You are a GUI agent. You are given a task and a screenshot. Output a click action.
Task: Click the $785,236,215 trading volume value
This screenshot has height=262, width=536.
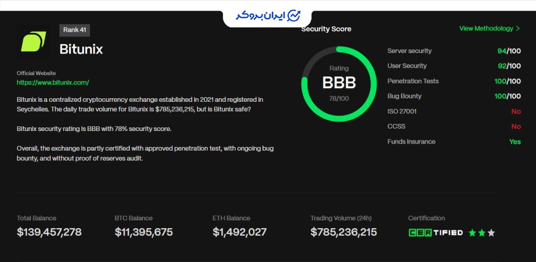[344, 232]
